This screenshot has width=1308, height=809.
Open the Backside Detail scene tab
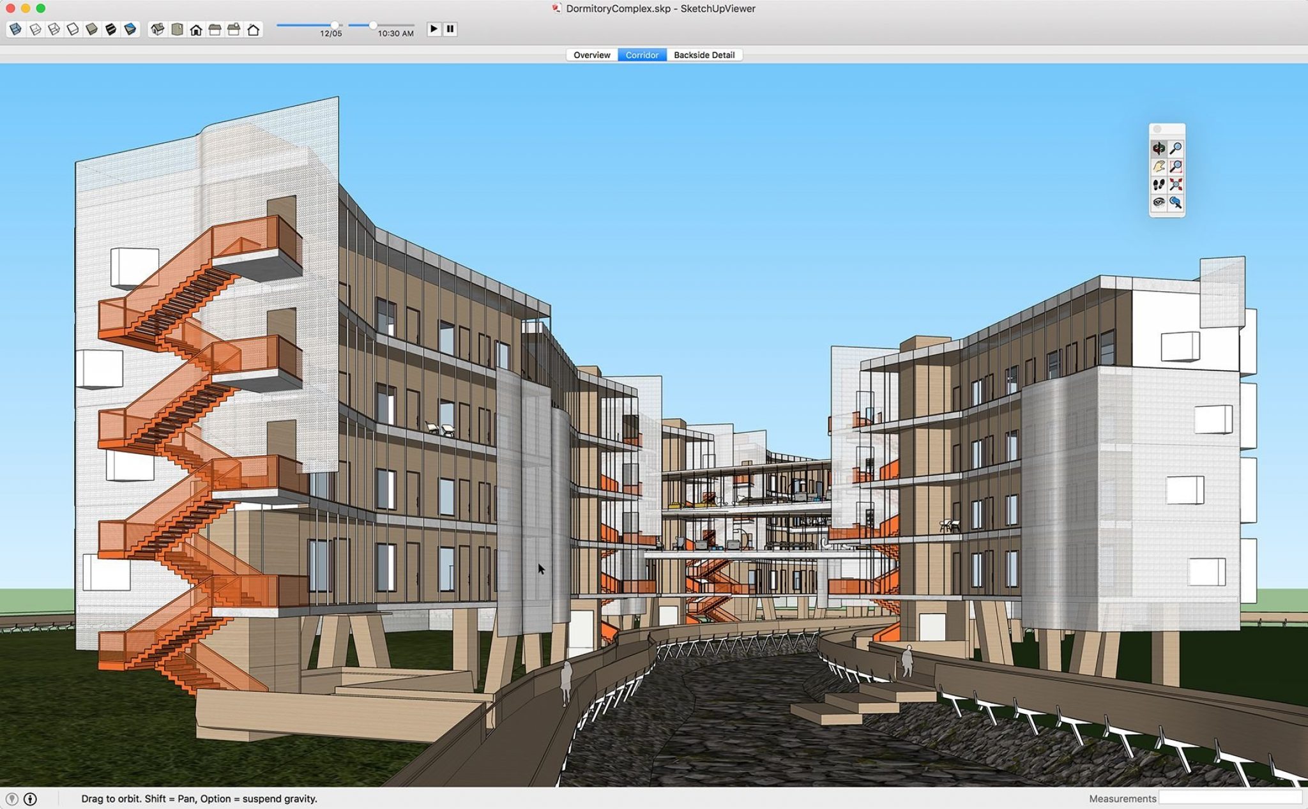[705, 55]
